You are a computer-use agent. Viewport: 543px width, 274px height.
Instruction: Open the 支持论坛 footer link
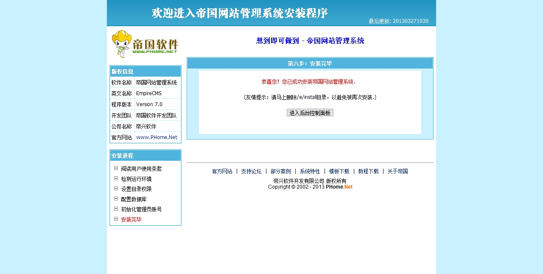[x=252, y=171]
